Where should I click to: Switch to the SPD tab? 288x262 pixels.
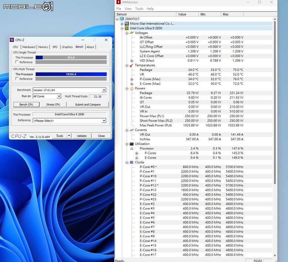[x=55, y=47]
